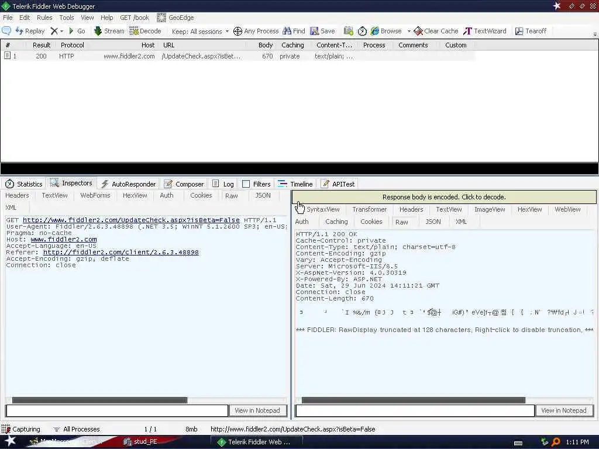Click the search magnifier tray icon
This screenshot has width=599, height=449.
[x=556, y=442]
